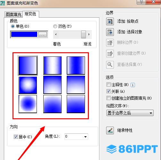Open the Draw order (绘图次序) dropdown
The height and width of the screenshot is (160, 161).
coord(130,113)
